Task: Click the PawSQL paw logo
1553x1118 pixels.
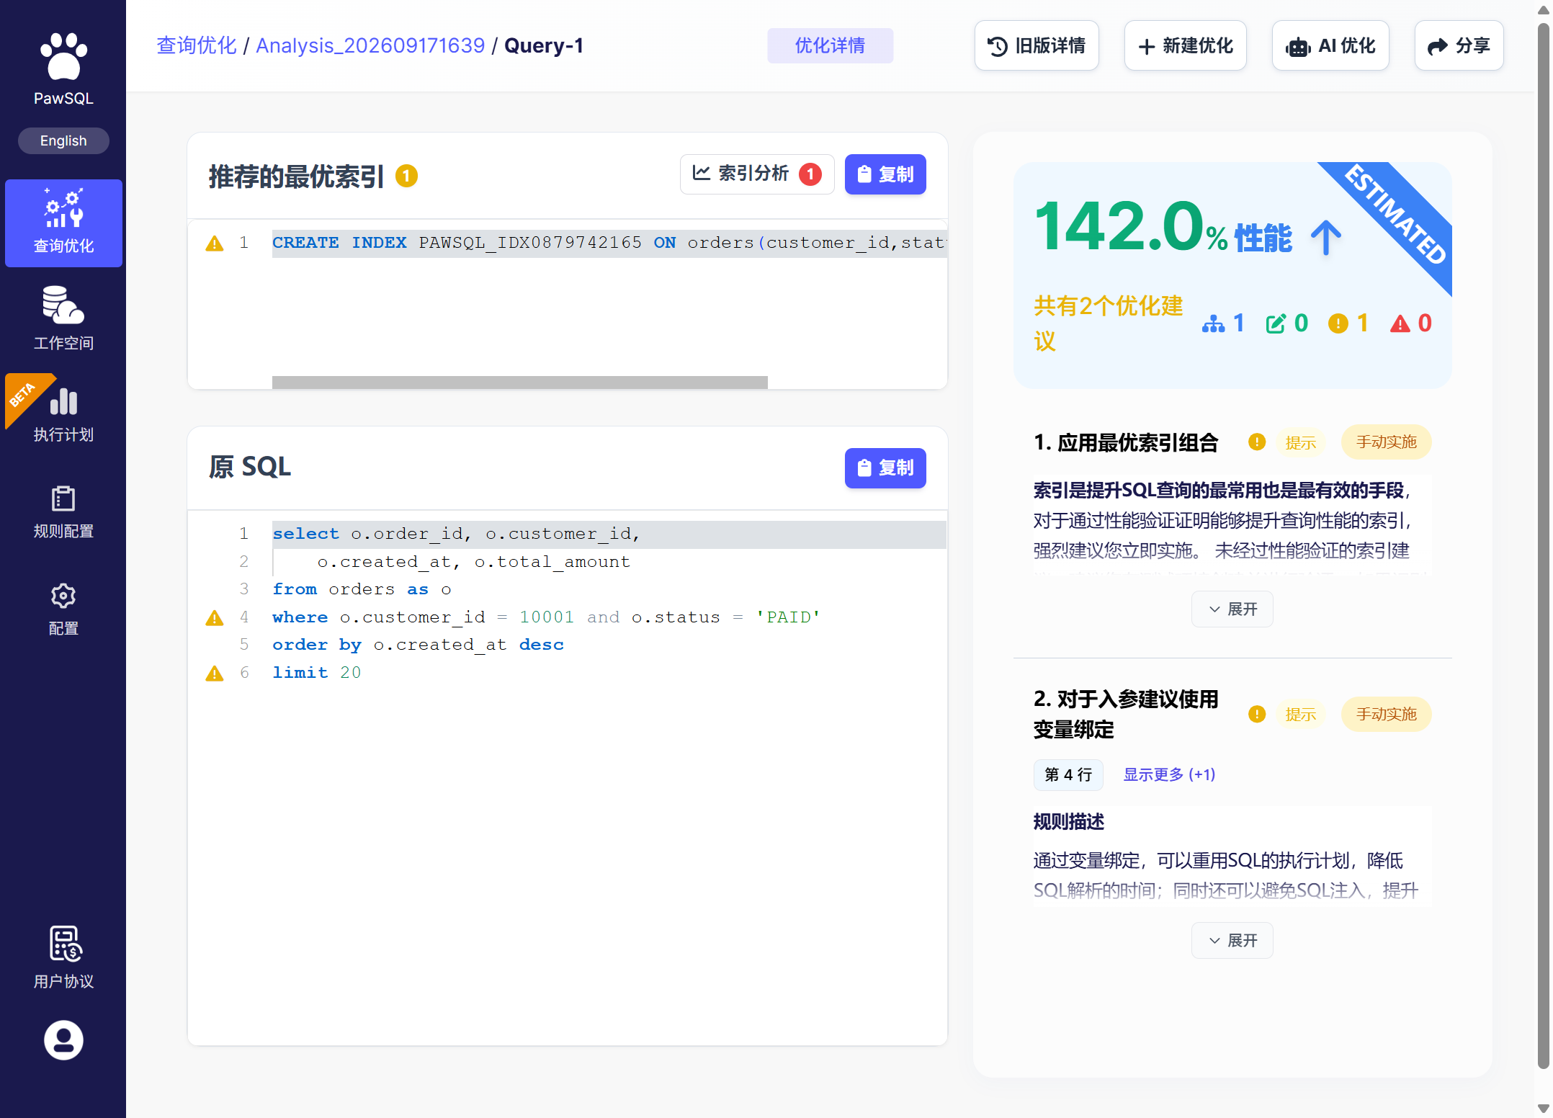Action: coord(63,56)
